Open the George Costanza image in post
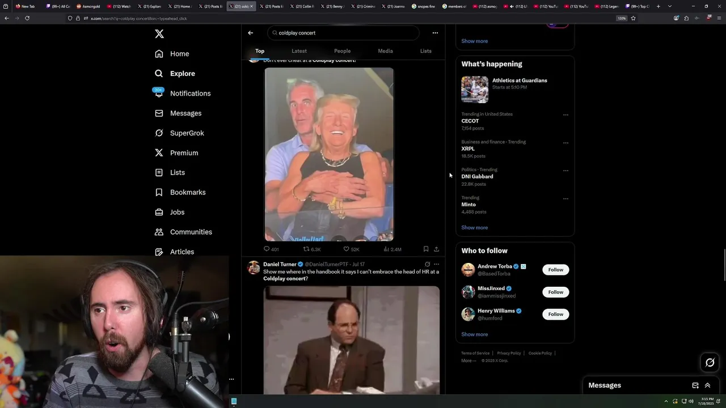Image resolution: width=726 pixels, height=408 pixels. [351, 340]
